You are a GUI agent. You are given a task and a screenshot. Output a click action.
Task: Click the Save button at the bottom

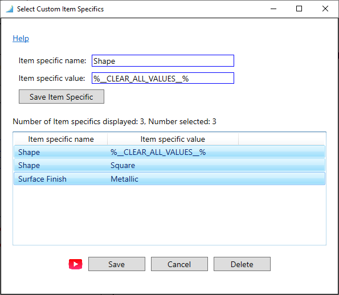(117, 264)
